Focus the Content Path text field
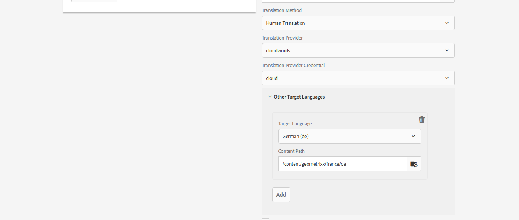519x220 pixels. pos(342,164)
